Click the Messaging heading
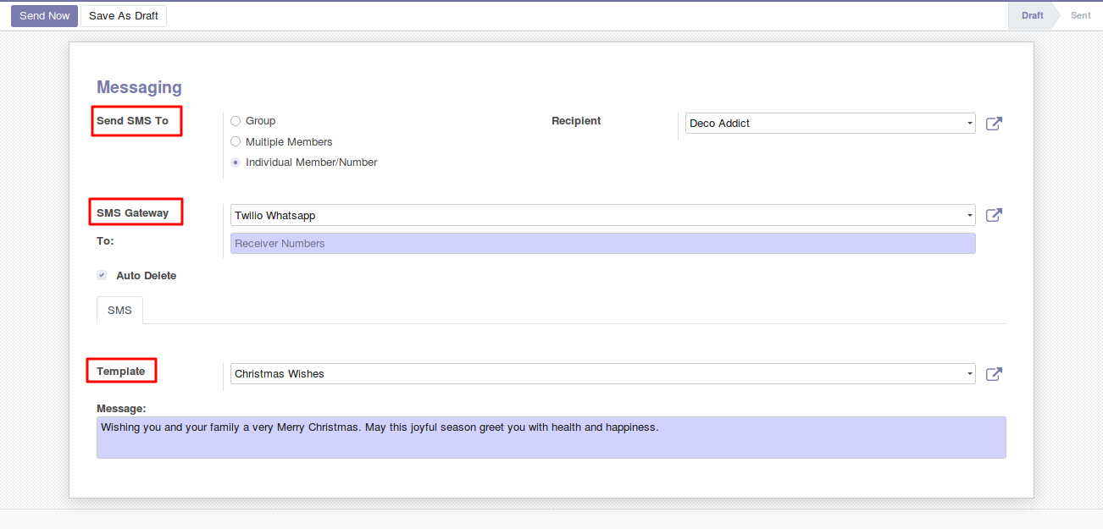The width and height of the screenshot is (1103, 529). (x=139, y=87)
